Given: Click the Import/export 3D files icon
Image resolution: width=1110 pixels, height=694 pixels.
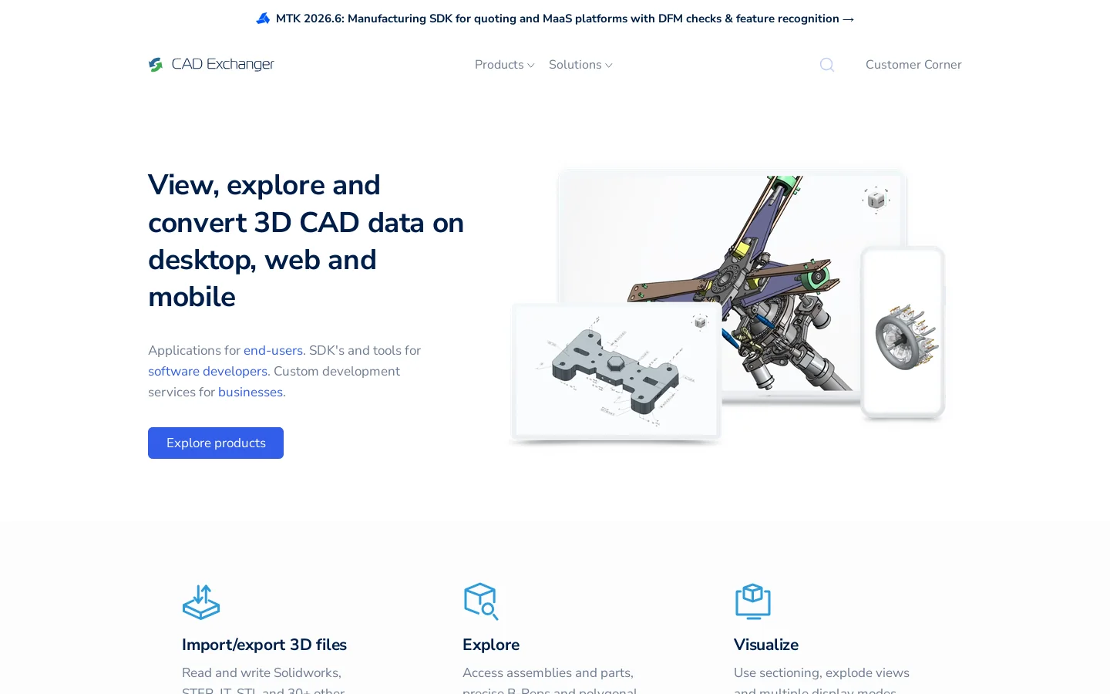Looking at the screenshot, I should click(201, 601).
